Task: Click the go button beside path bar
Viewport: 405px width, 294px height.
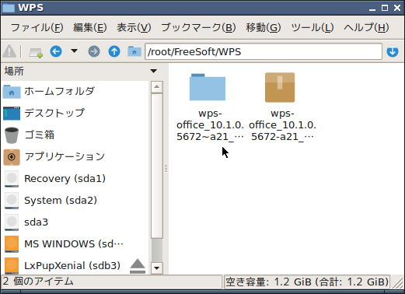Action: [x=393, y=51]
